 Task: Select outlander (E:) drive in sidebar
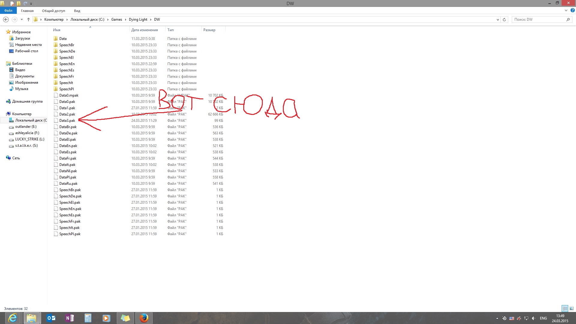[x=26, y=127]
